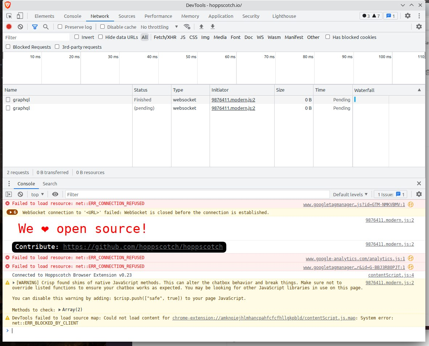Enable Disable cache checkbox
Viewport: 429px width, 346px height.
coord(102,27)
